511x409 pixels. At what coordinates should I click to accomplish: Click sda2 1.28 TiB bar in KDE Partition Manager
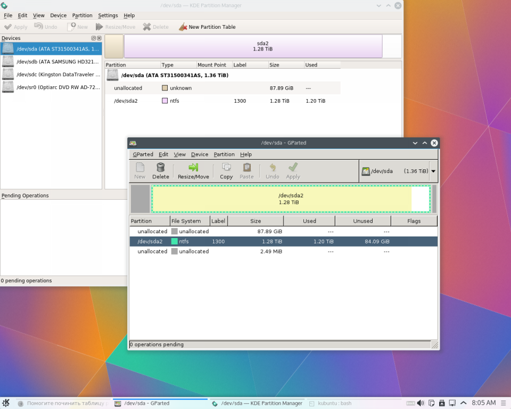(253, 46)
